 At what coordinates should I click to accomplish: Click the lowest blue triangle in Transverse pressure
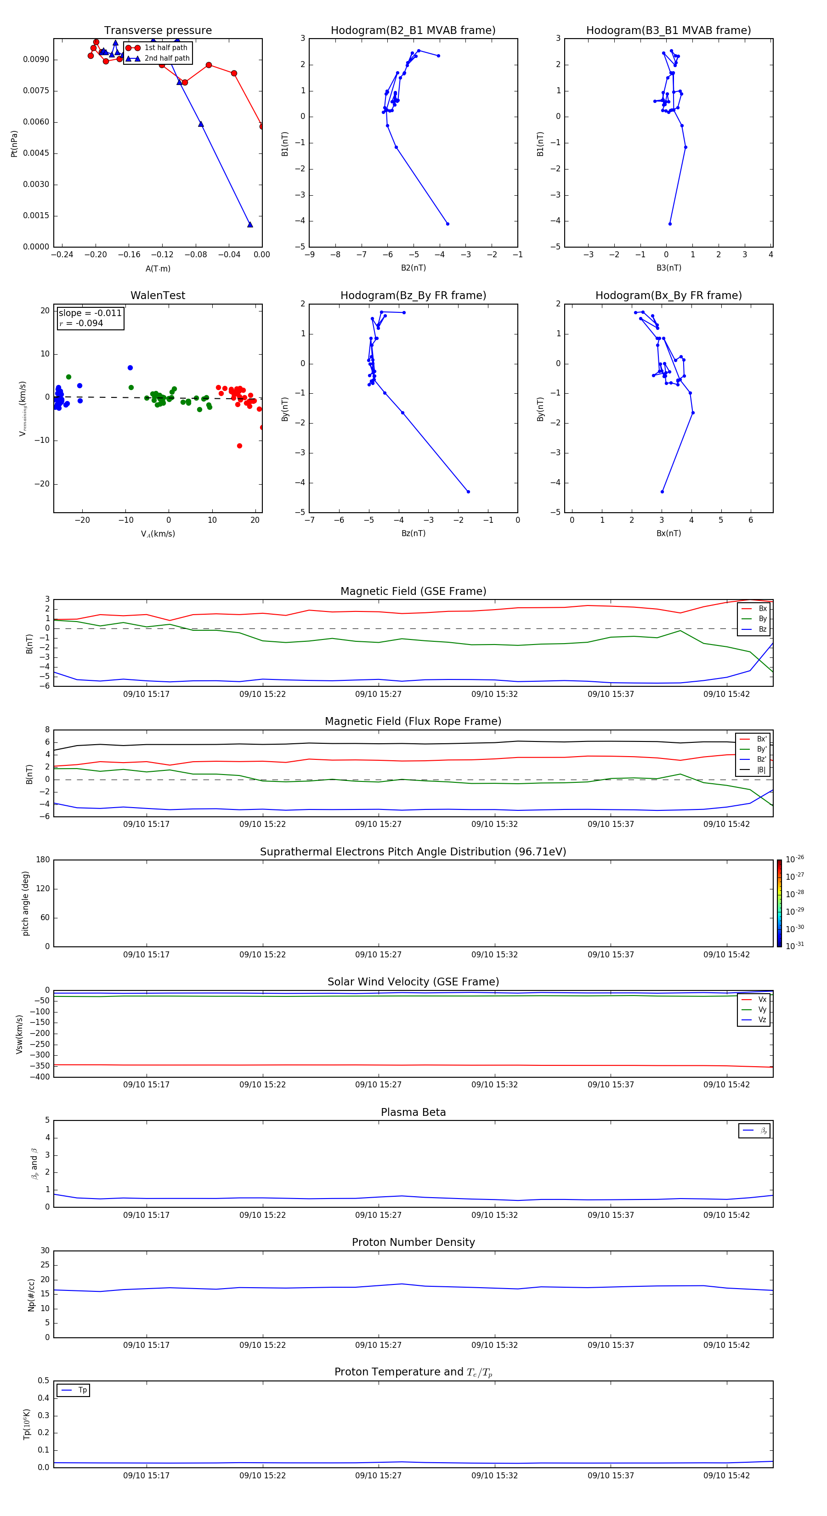coord(249,224)
